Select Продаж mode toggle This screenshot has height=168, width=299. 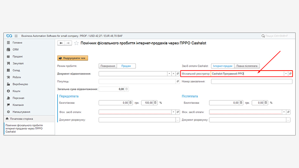tap(126, 66)
